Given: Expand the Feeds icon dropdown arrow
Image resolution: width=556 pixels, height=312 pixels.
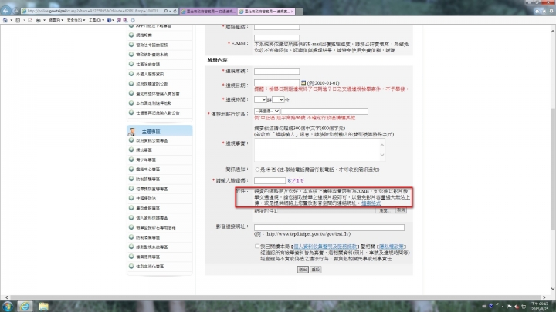Looking at the screenshot, I should (x=24, y=20).
